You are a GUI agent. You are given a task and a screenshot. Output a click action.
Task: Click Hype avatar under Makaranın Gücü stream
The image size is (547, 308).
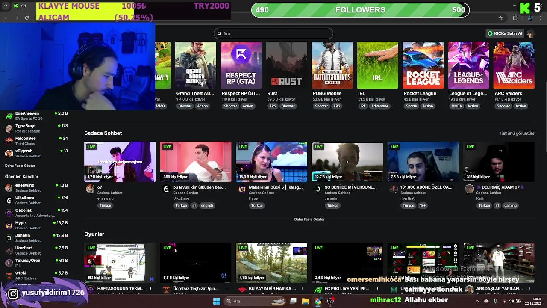(x=242, y=189)
